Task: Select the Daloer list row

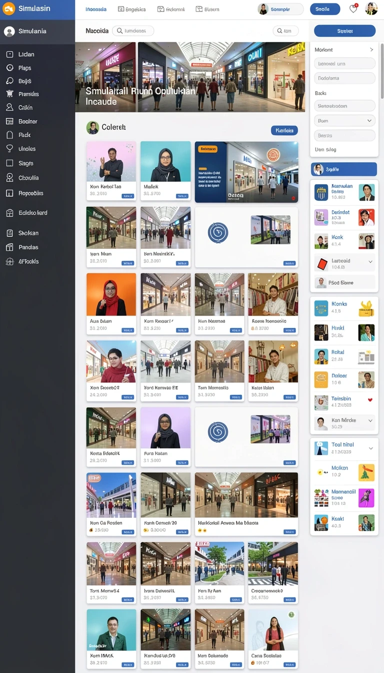Action: (x=344, y=380)
